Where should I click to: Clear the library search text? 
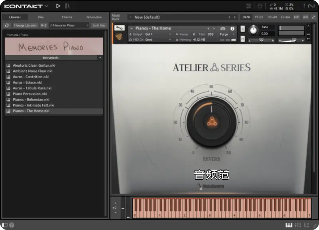click(87, 25)
